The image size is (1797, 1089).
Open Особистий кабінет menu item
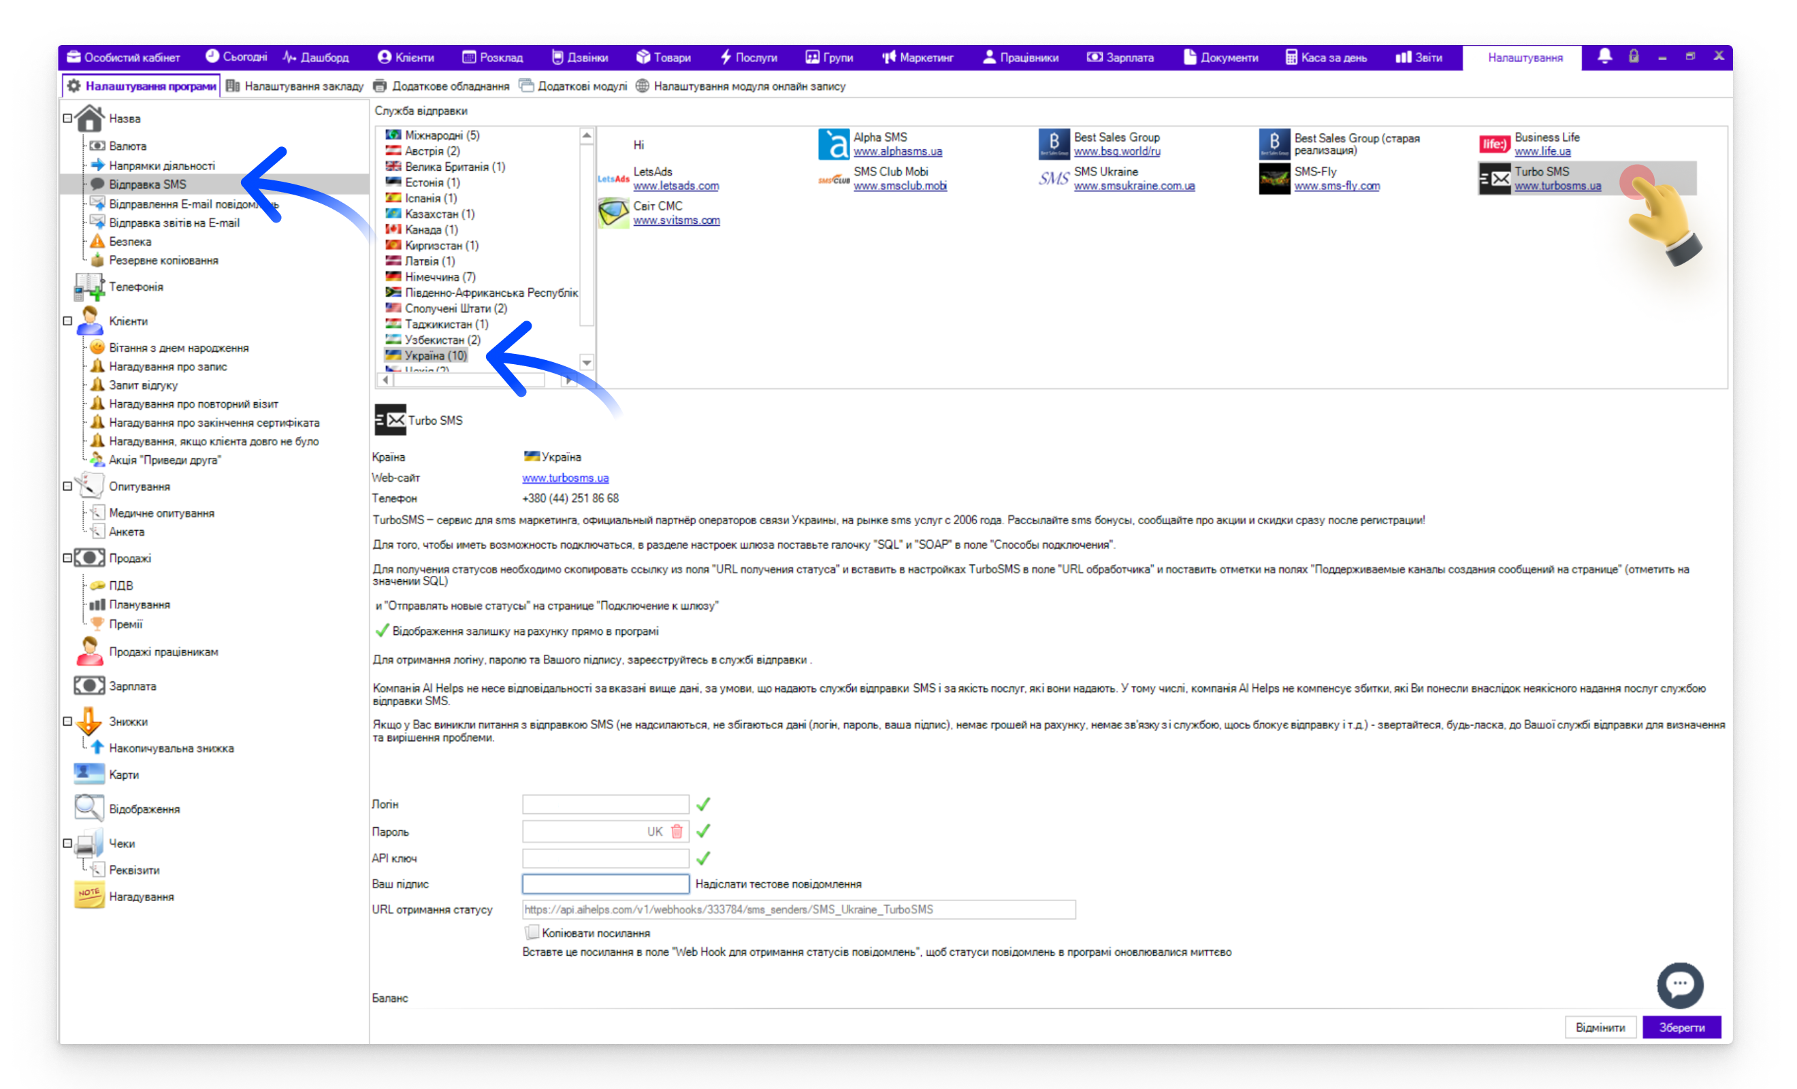point(123,57)
